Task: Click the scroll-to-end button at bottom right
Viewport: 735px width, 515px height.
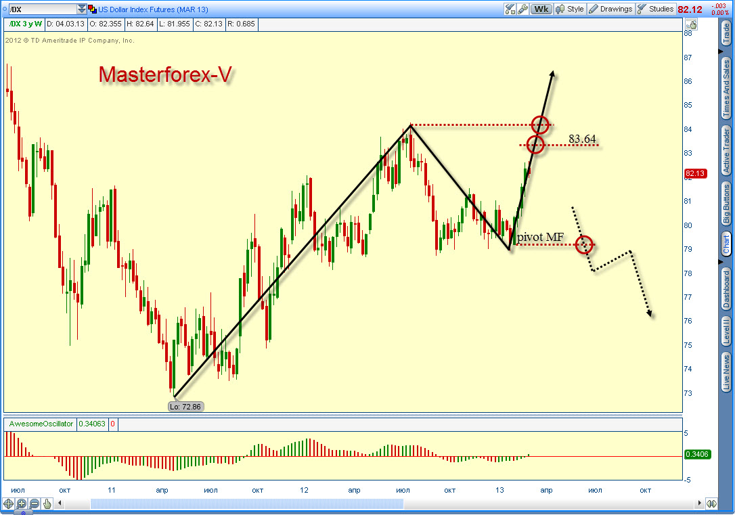Action: [711, 503]
